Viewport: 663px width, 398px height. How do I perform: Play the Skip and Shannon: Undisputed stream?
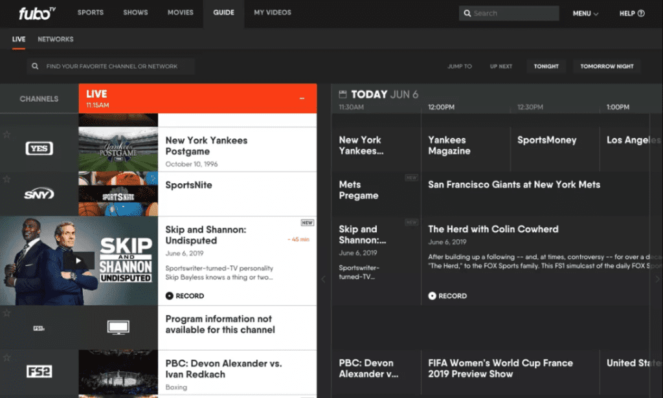pyautogui.click(x=78, y=261)
